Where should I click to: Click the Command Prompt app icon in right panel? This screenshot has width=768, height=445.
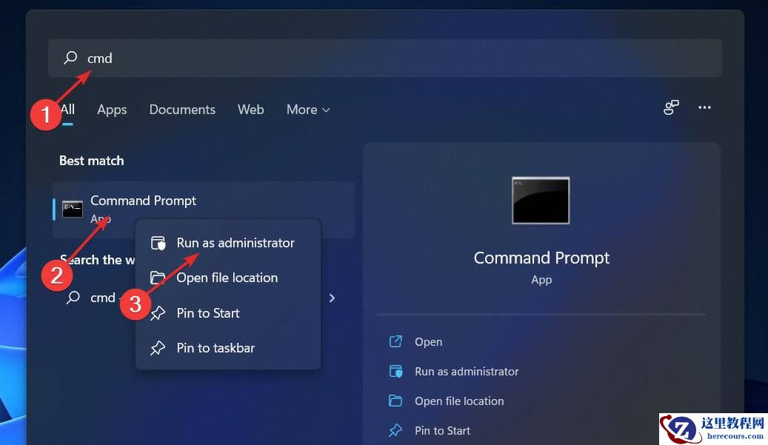pyautogui.click(x=541, y=200)
